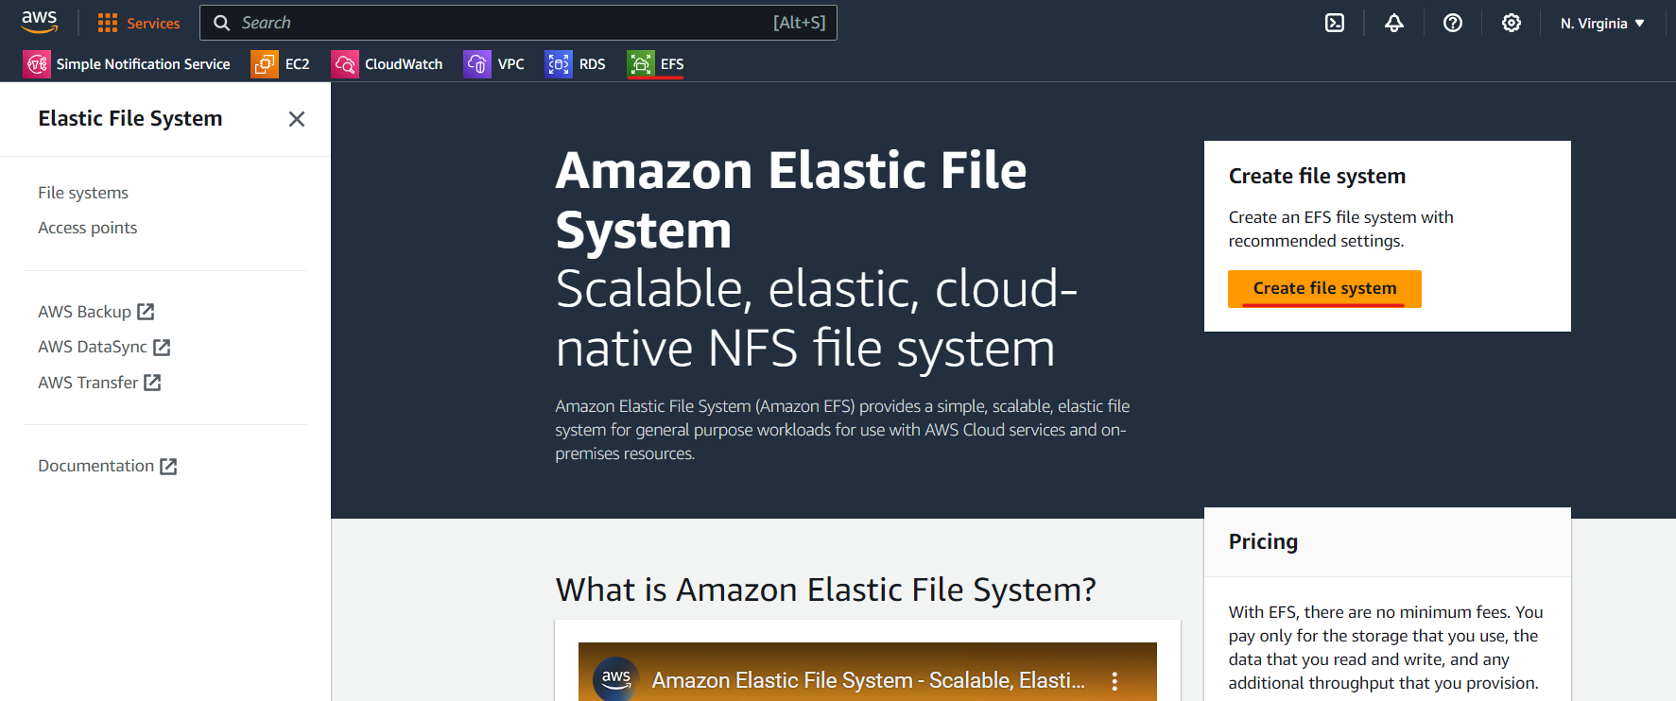Click the 'Create file system' card heading
The image size is (1676, 701).
[1317, 177]
